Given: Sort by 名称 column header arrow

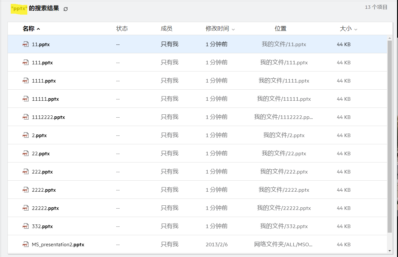Looking at the screenshot, I should tap(38, 29).
